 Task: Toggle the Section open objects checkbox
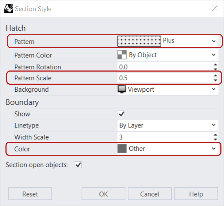[78, 165]
